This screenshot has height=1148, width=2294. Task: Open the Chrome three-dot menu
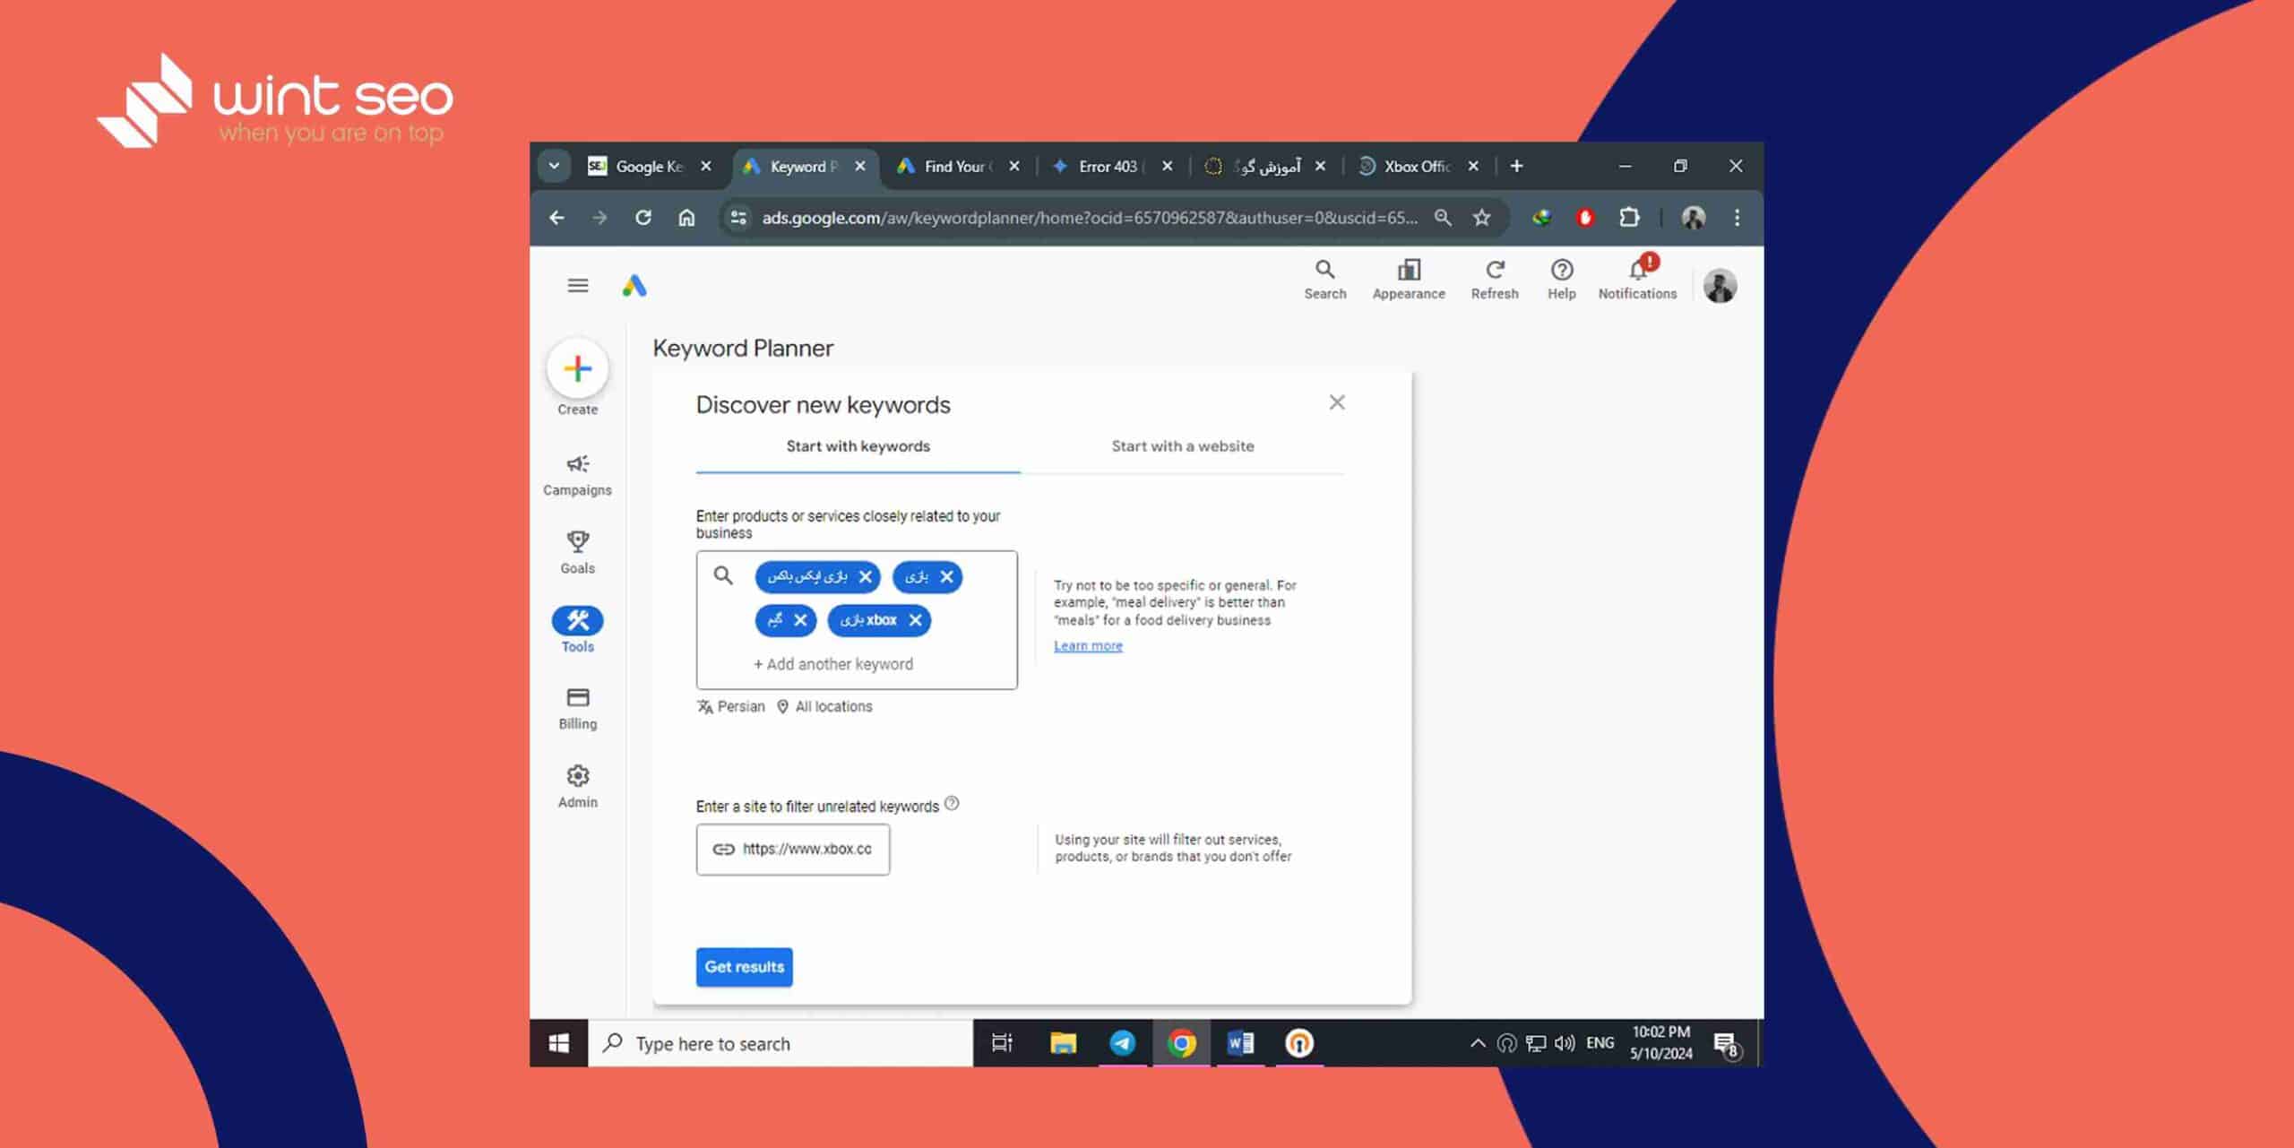[x=1737, y=218]
